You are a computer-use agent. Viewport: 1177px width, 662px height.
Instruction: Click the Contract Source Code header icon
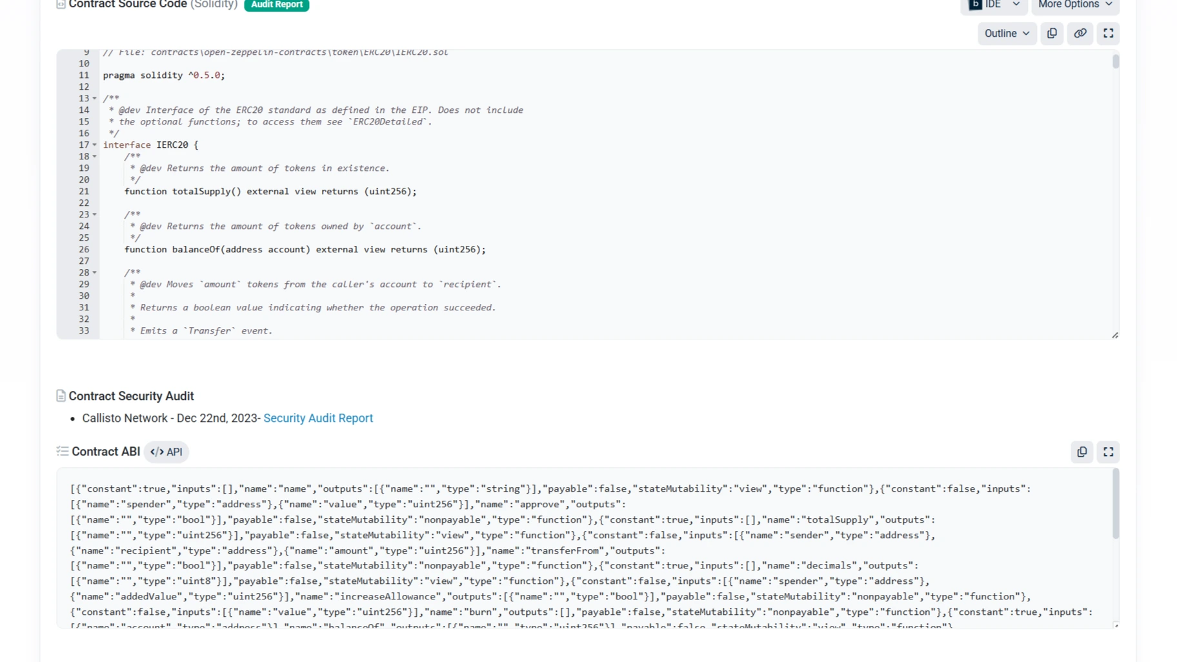(x=60, y=4)
